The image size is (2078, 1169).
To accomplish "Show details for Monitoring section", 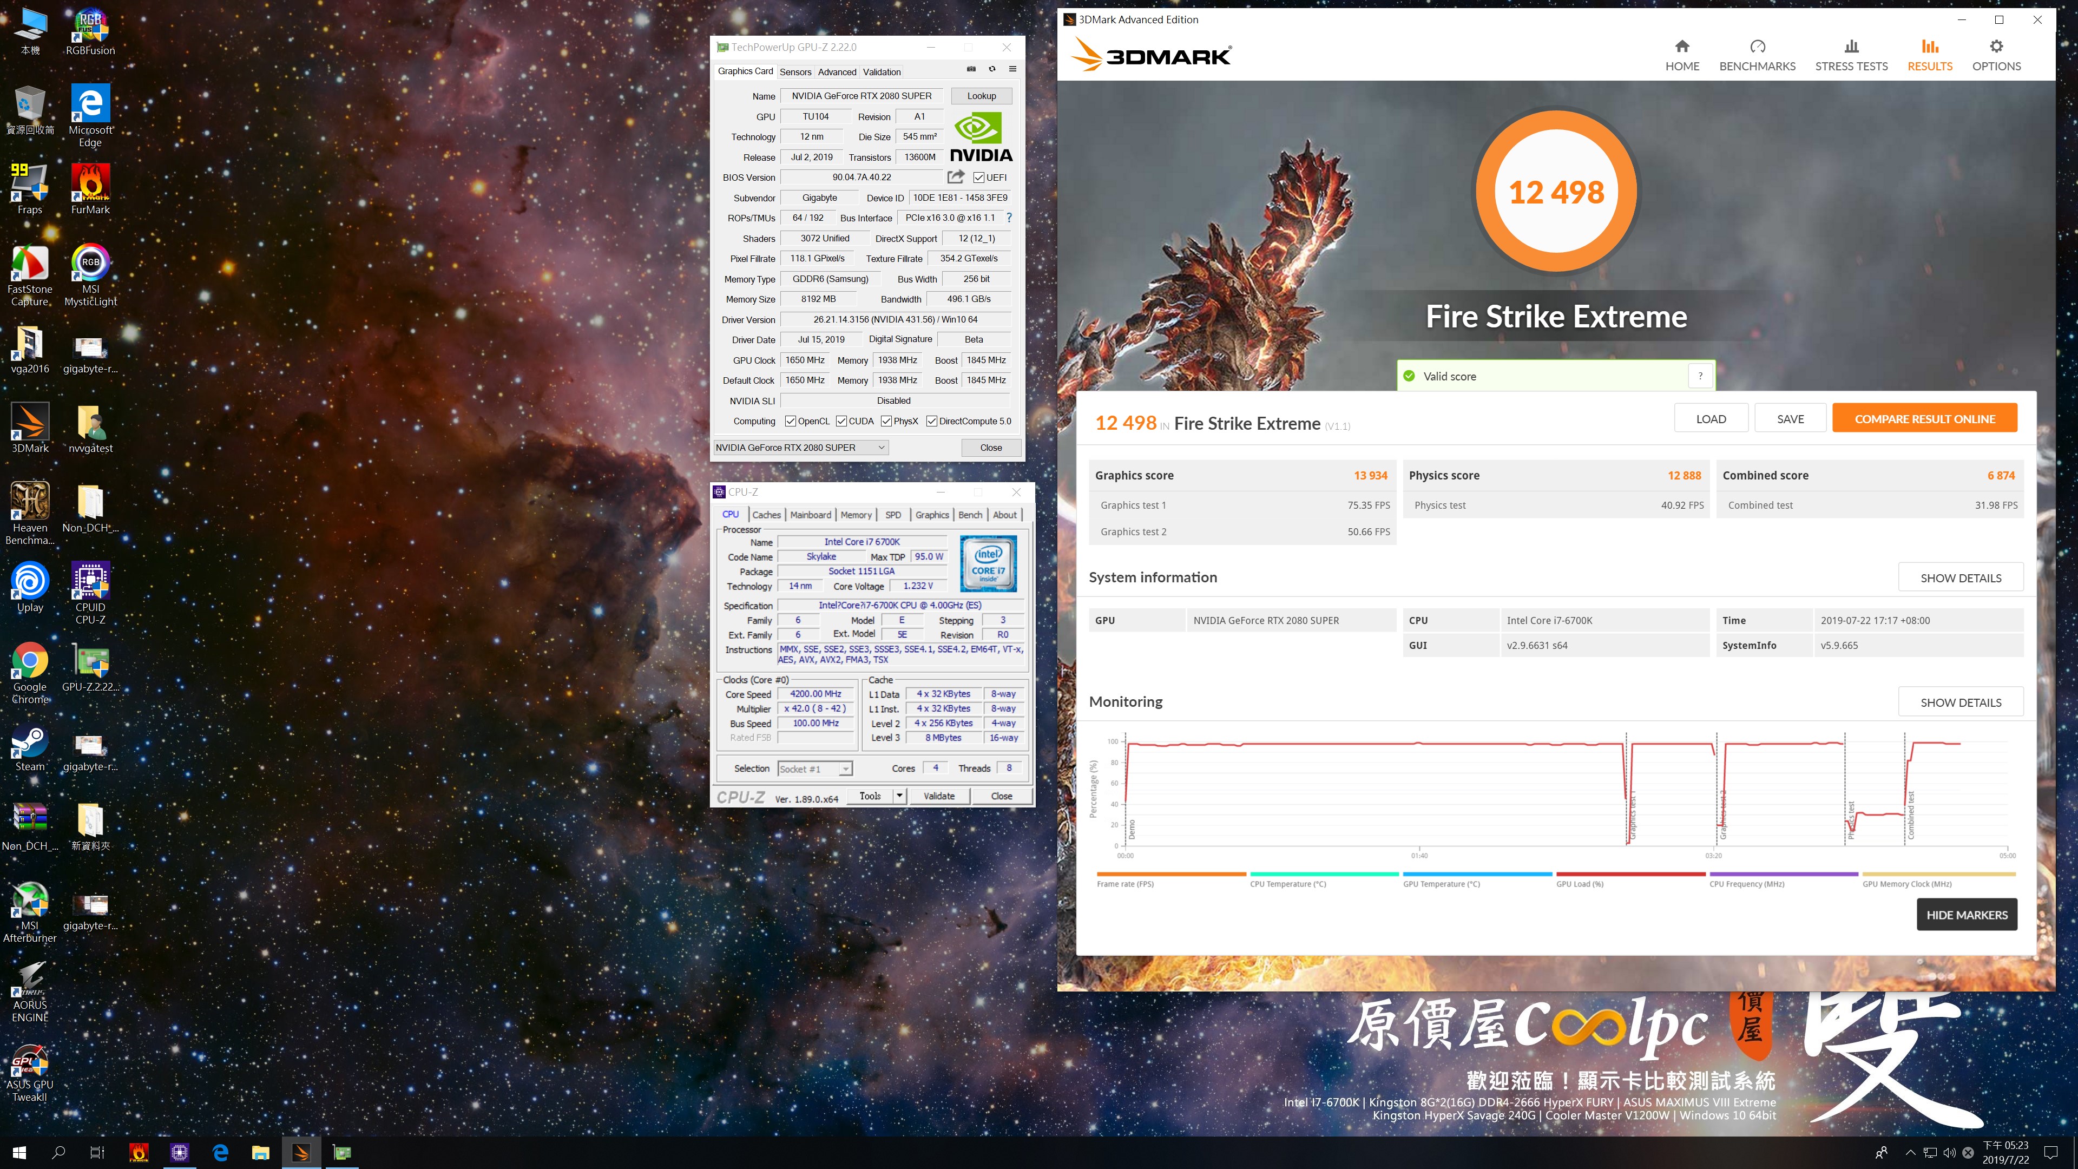I will click(1960, 702).
